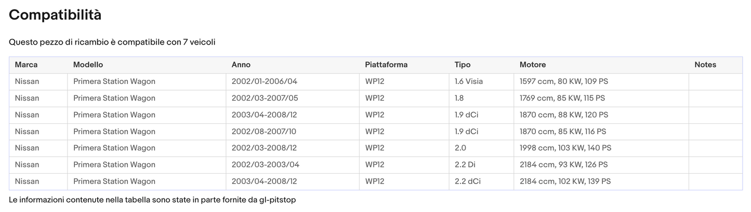Click the Tipo column header
Screen dimensions: 751x212
[x=462, y=65]
